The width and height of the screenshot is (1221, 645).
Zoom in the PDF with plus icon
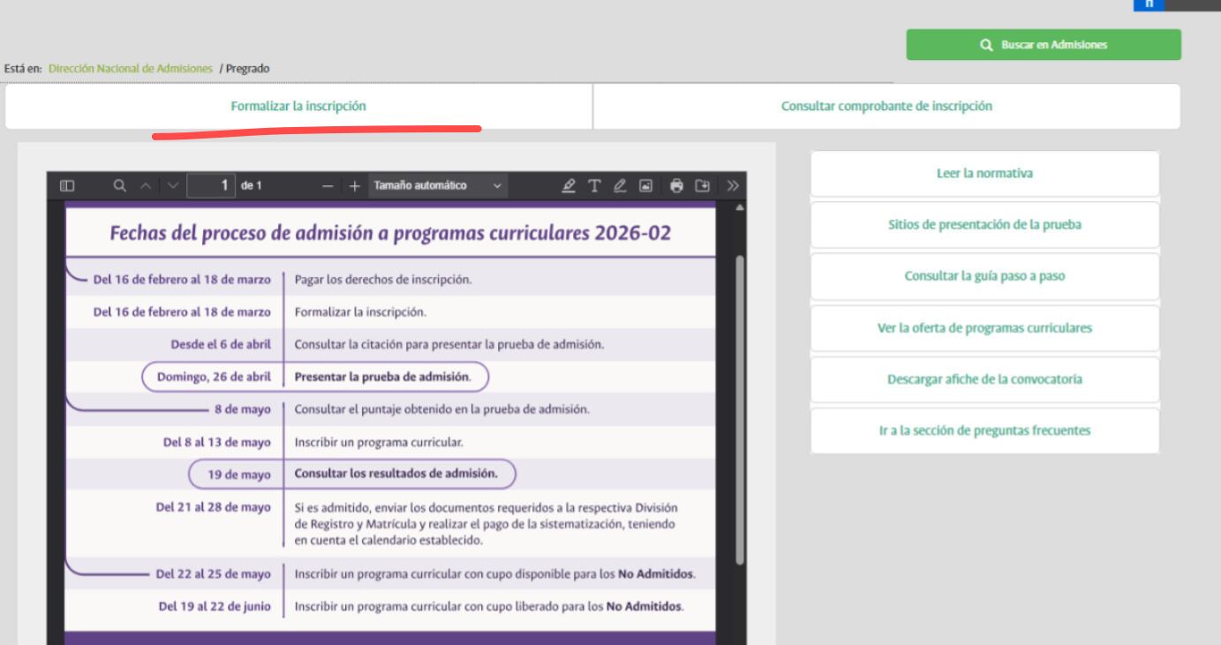click(x=355, y=186)
